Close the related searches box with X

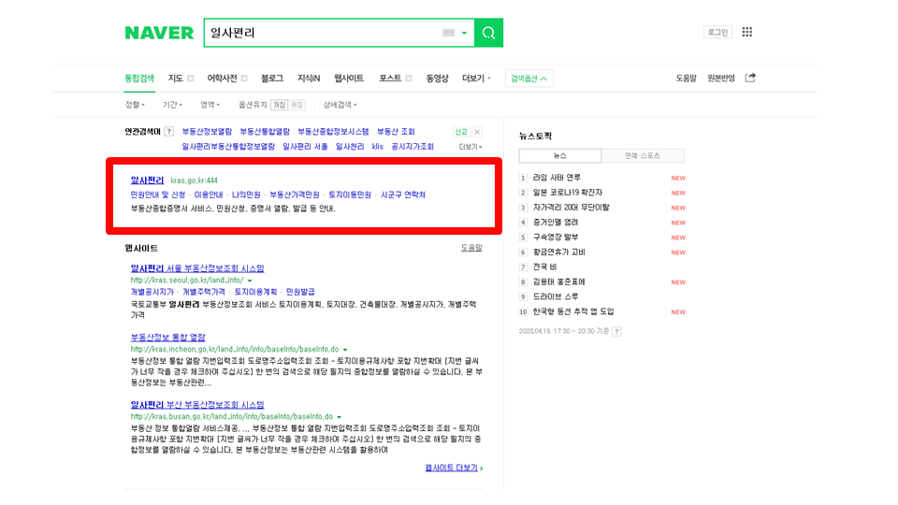tap(477, 132)
